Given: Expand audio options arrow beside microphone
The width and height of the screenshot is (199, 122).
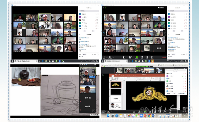Looking at the screenshot, I should point(107,57).
